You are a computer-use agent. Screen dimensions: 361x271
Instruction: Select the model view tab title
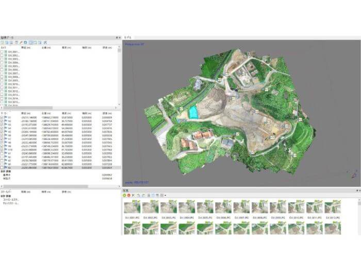click(128, 38)
